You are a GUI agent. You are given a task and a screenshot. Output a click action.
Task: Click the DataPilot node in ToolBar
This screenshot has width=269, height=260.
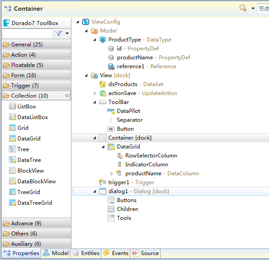(x=128, y=111)
